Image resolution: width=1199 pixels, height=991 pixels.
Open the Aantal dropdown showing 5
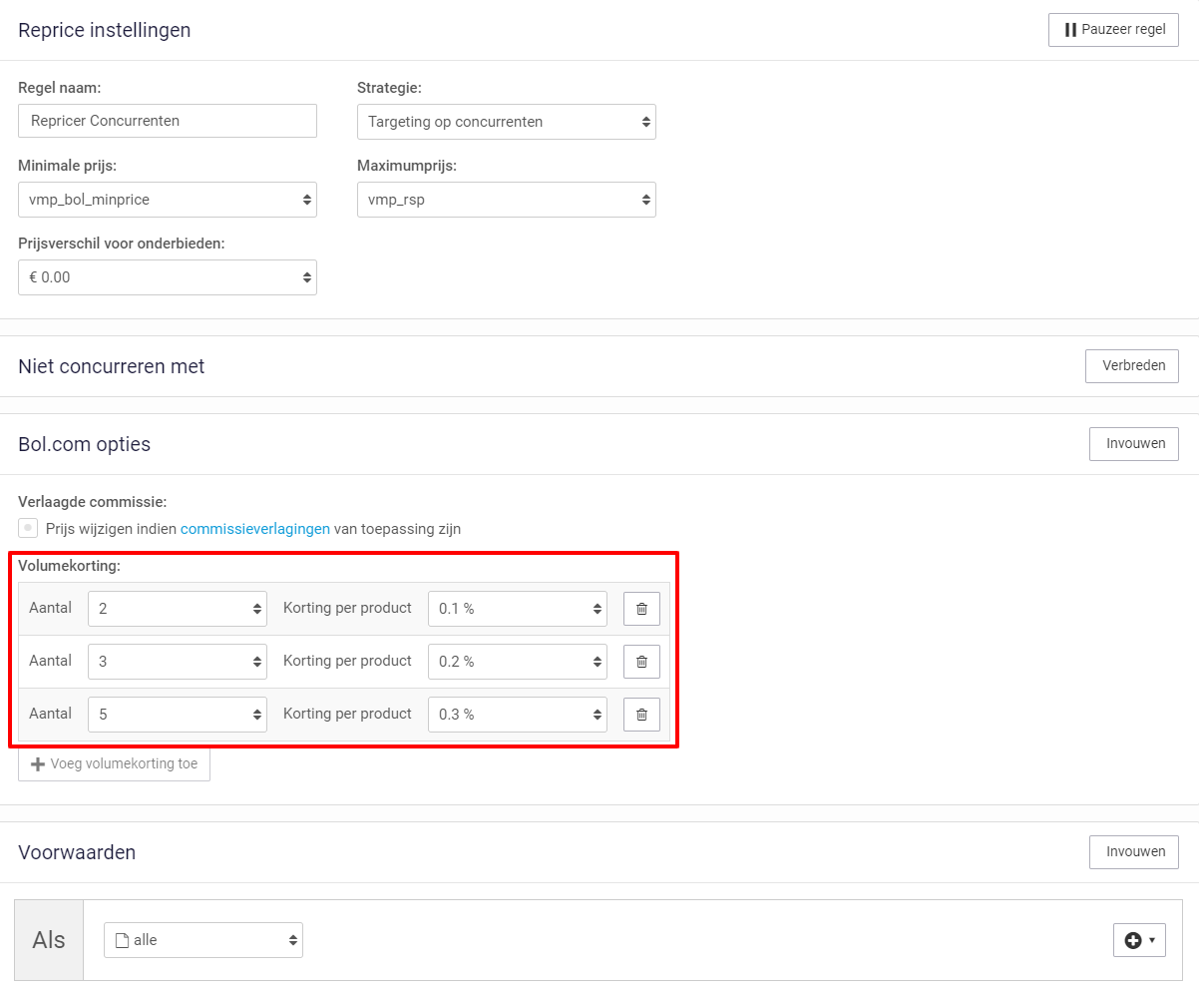[178, 715]
